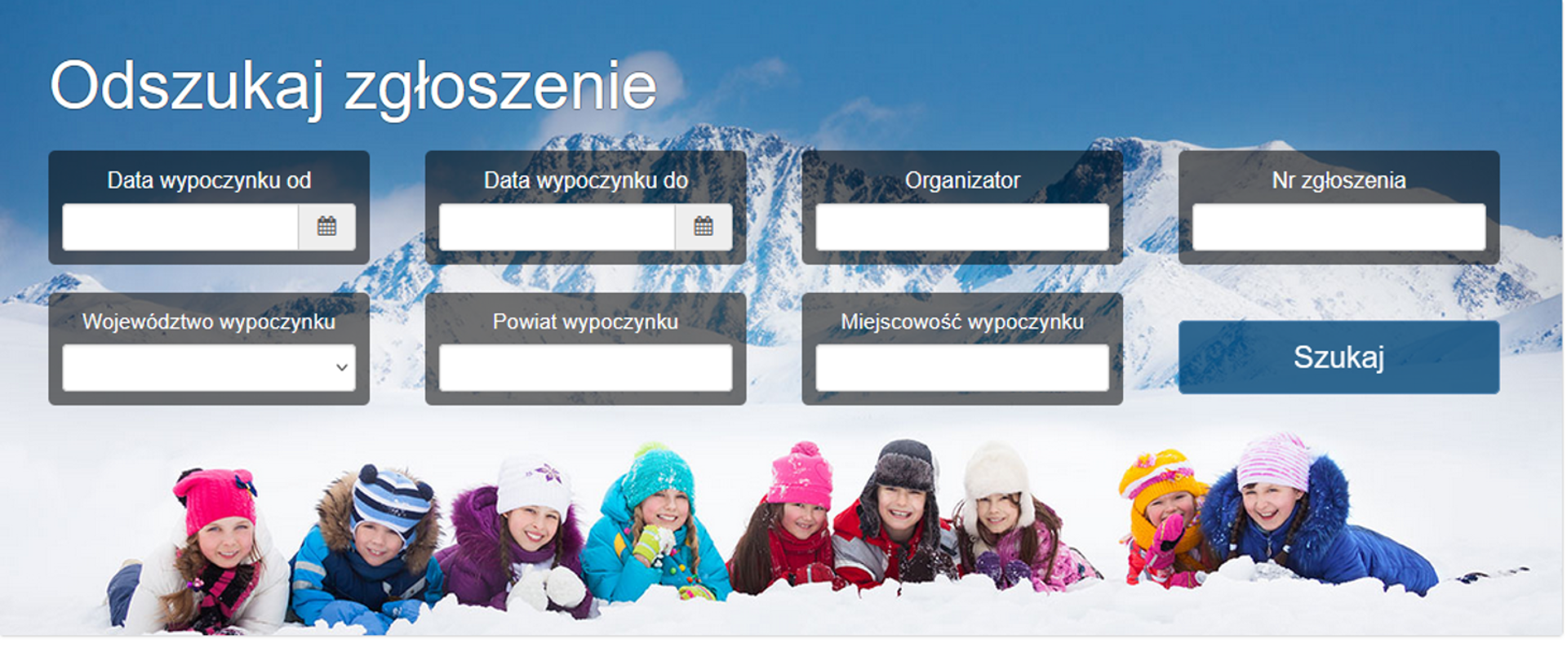Image resolution: width=1567 pixels, height=661 pixels.
Task: Focus the Nr zgłoszenia input field
Action: pos(1338,227)
